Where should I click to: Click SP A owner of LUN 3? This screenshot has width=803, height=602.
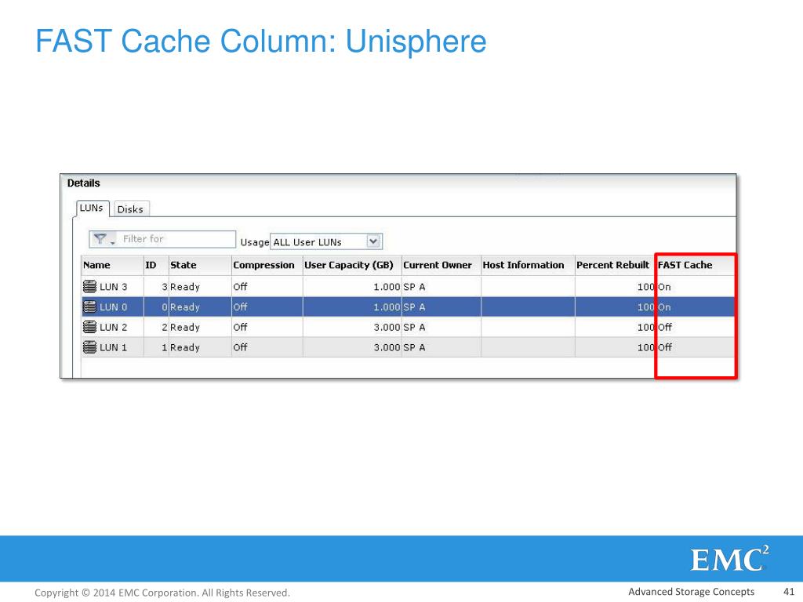pyautogui.click(x=414, y=287)
